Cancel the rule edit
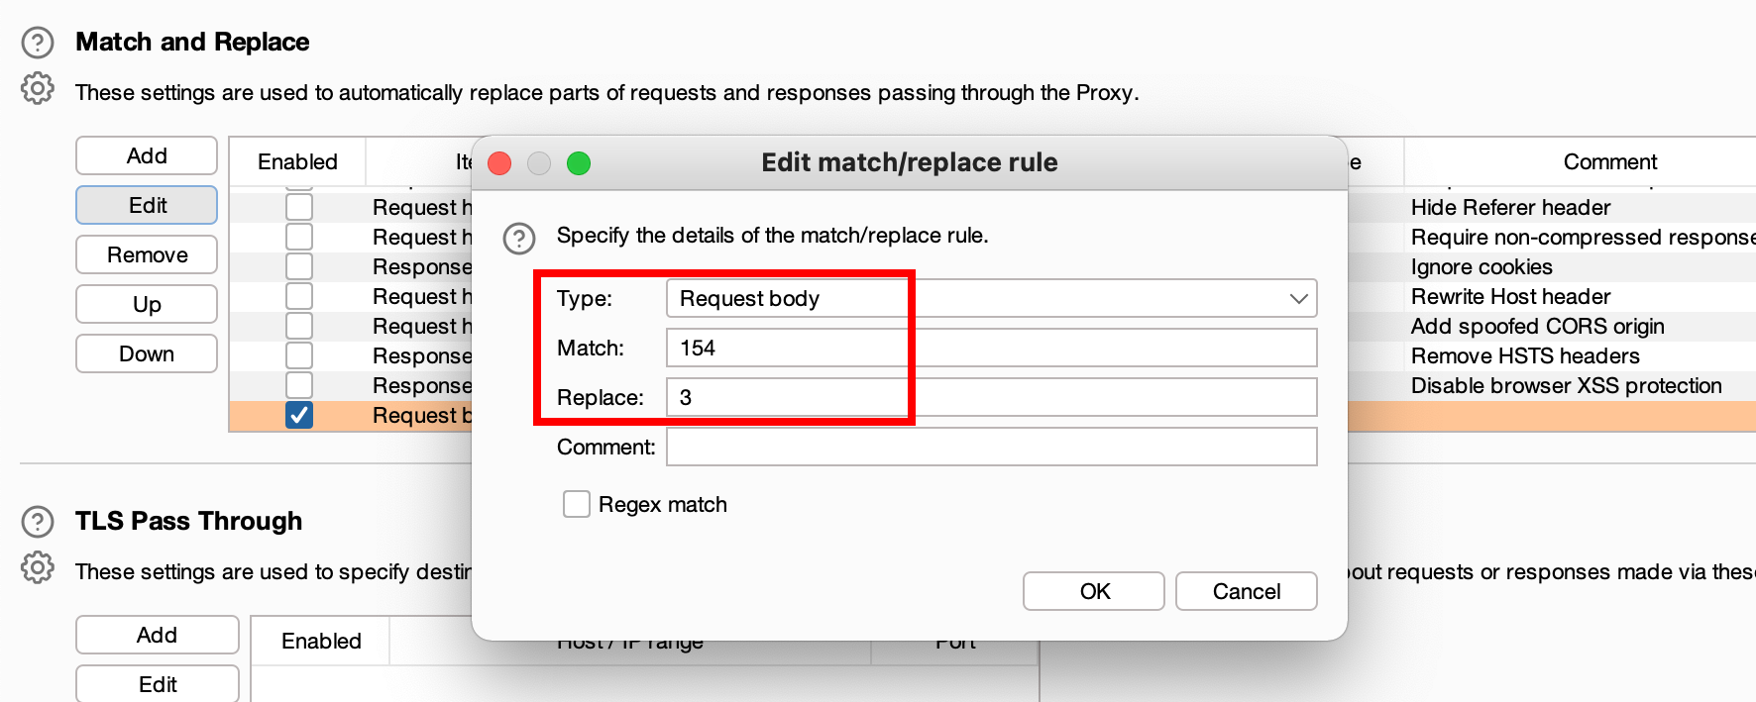 click(x=1247, y=591)
